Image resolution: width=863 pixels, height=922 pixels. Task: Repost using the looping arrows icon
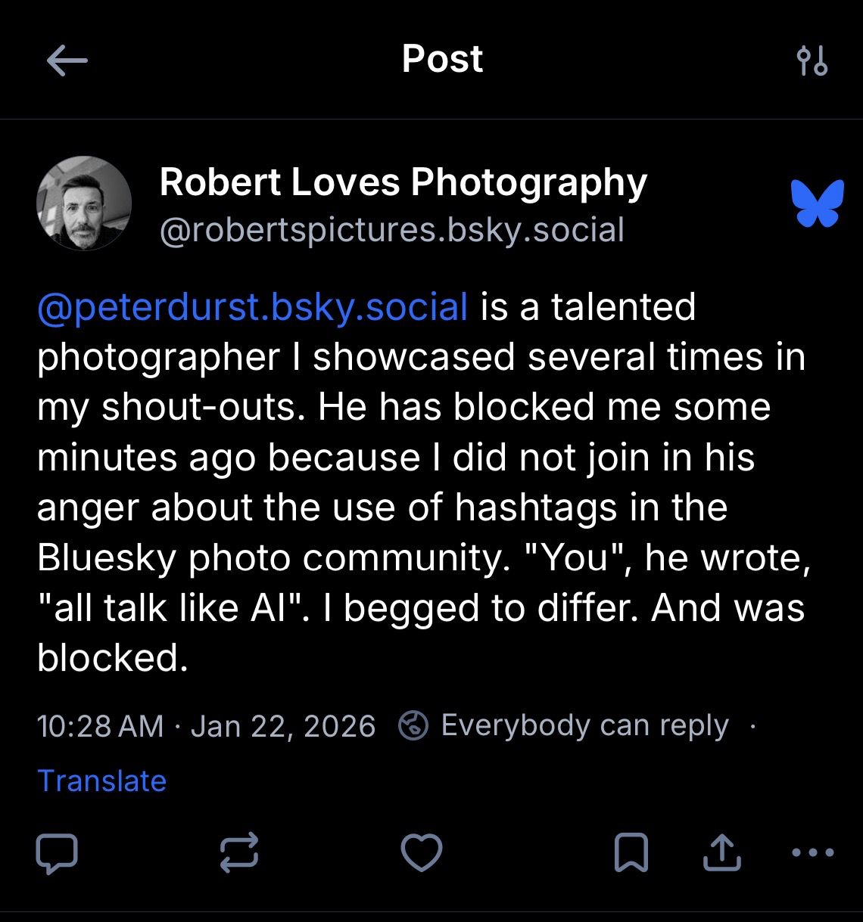pyautogui.click(x=239, y=853)
